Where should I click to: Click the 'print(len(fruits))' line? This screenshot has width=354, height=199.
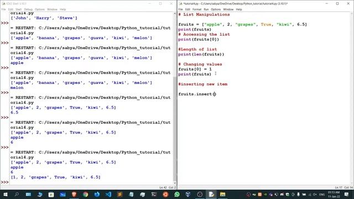pyautogui.click(x=201, y=54)
